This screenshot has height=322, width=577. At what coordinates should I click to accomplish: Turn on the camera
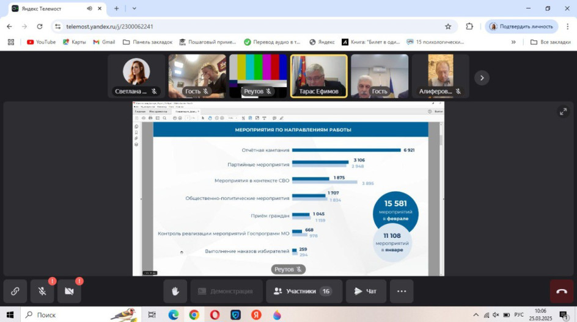click(69, 292)
